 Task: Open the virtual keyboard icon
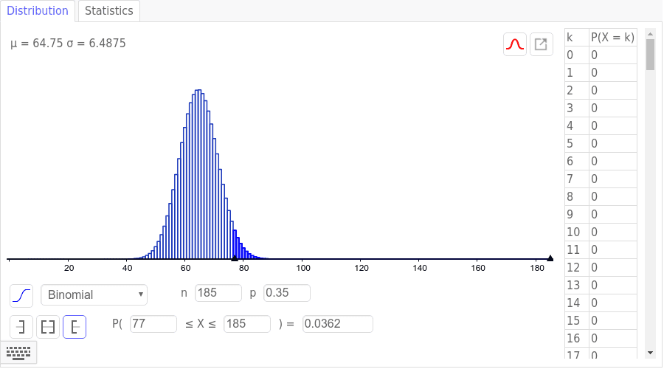point(18,353)
